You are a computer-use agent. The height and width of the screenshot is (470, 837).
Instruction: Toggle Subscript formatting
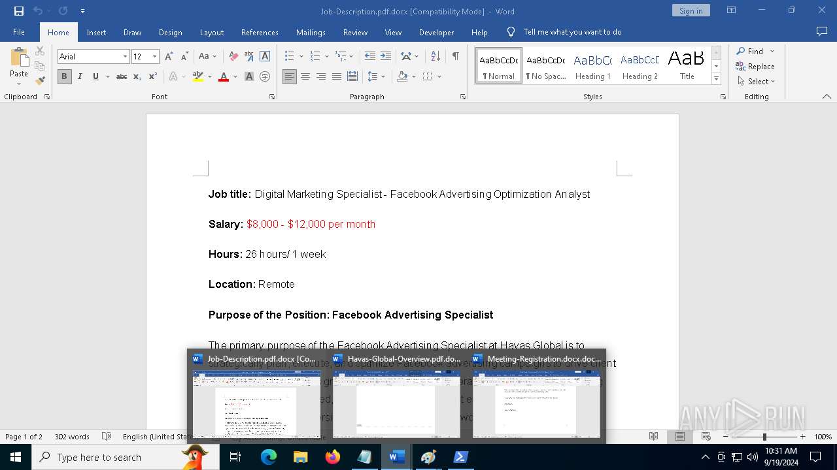[137, 76]
